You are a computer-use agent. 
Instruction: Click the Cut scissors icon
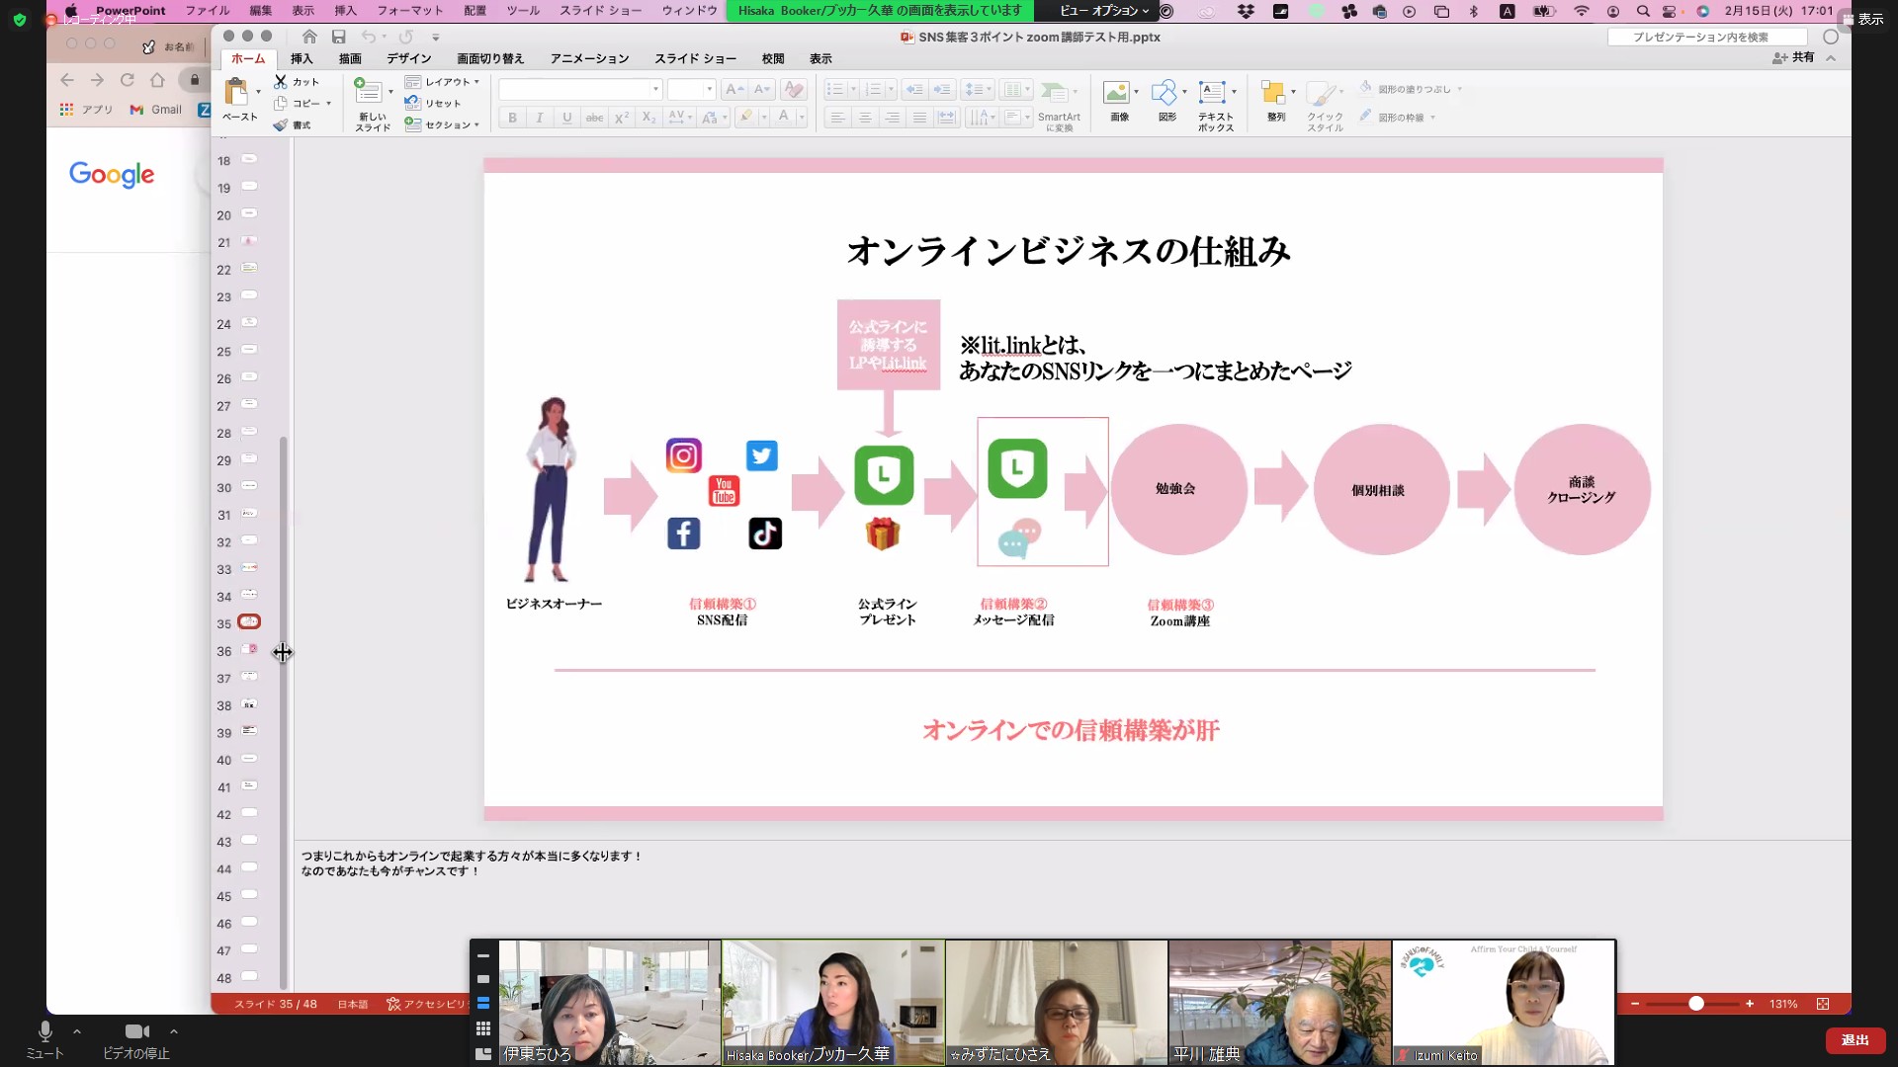point(281,81)
